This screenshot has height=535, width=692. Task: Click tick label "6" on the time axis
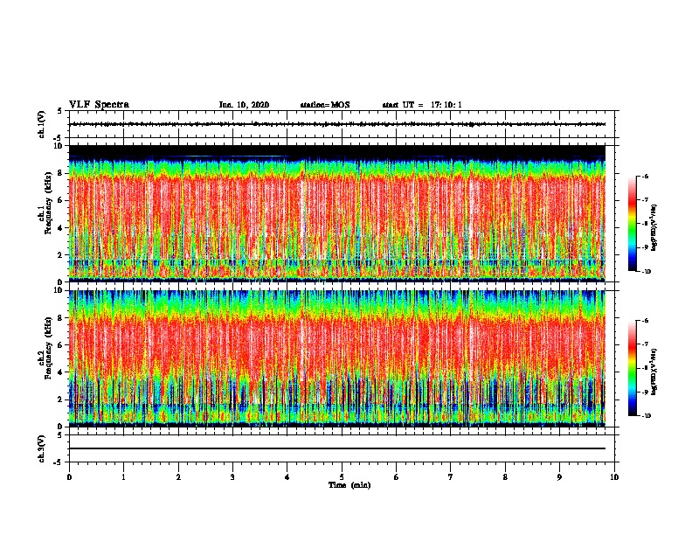click(x=397, y=477)
